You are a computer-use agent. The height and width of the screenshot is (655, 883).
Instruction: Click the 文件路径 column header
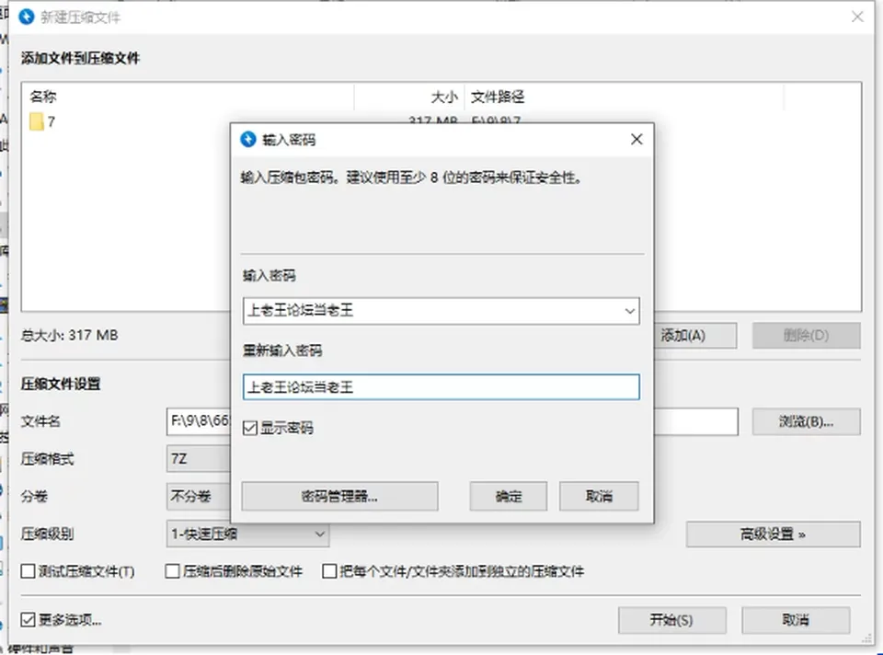point(498,97)
